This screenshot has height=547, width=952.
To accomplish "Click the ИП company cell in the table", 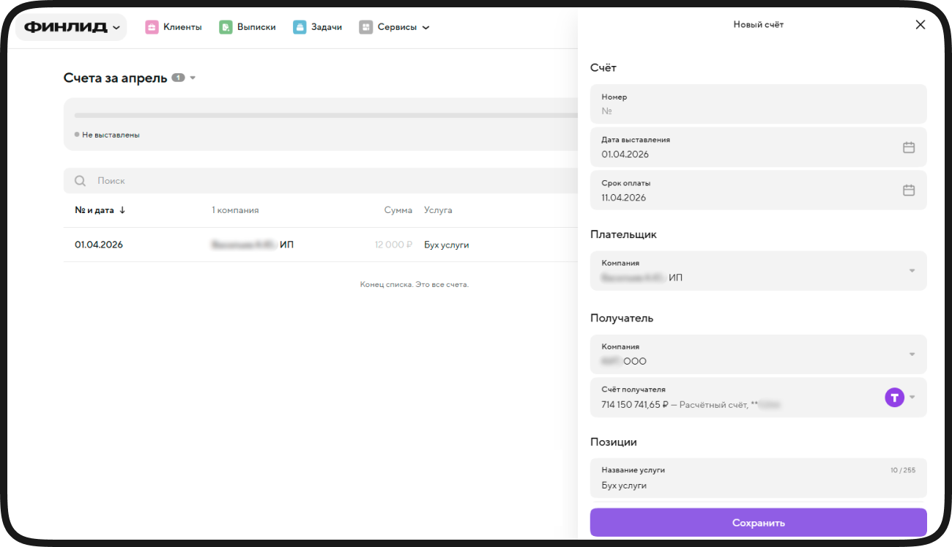I will [x=253, y=245].
